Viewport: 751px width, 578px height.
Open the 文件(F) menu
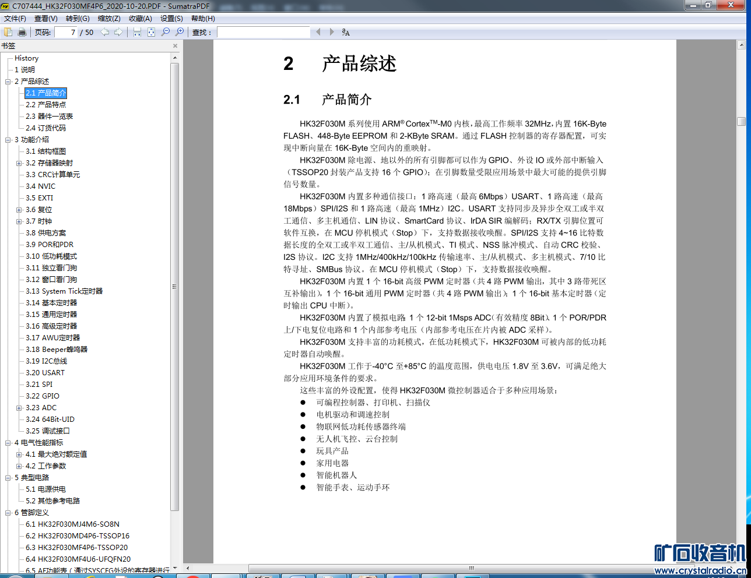15,19
